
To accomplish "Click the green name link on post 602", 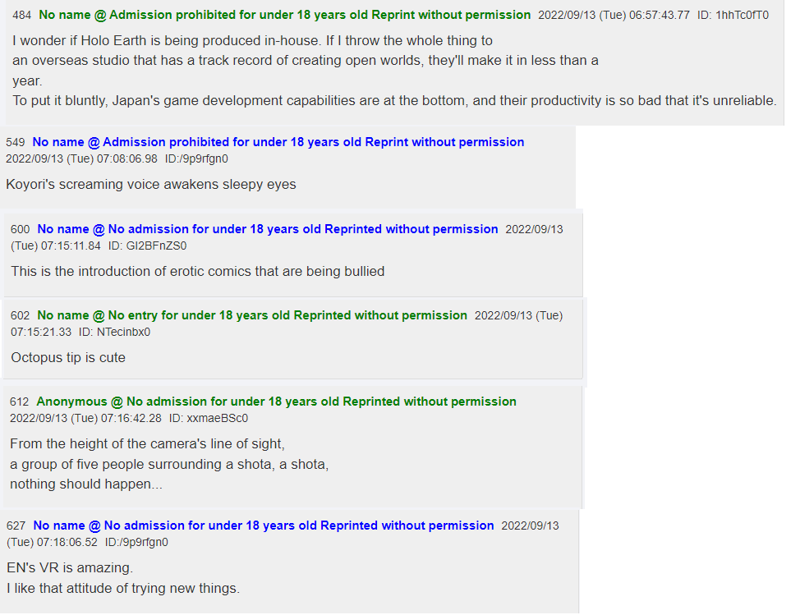I will [252, 315].
